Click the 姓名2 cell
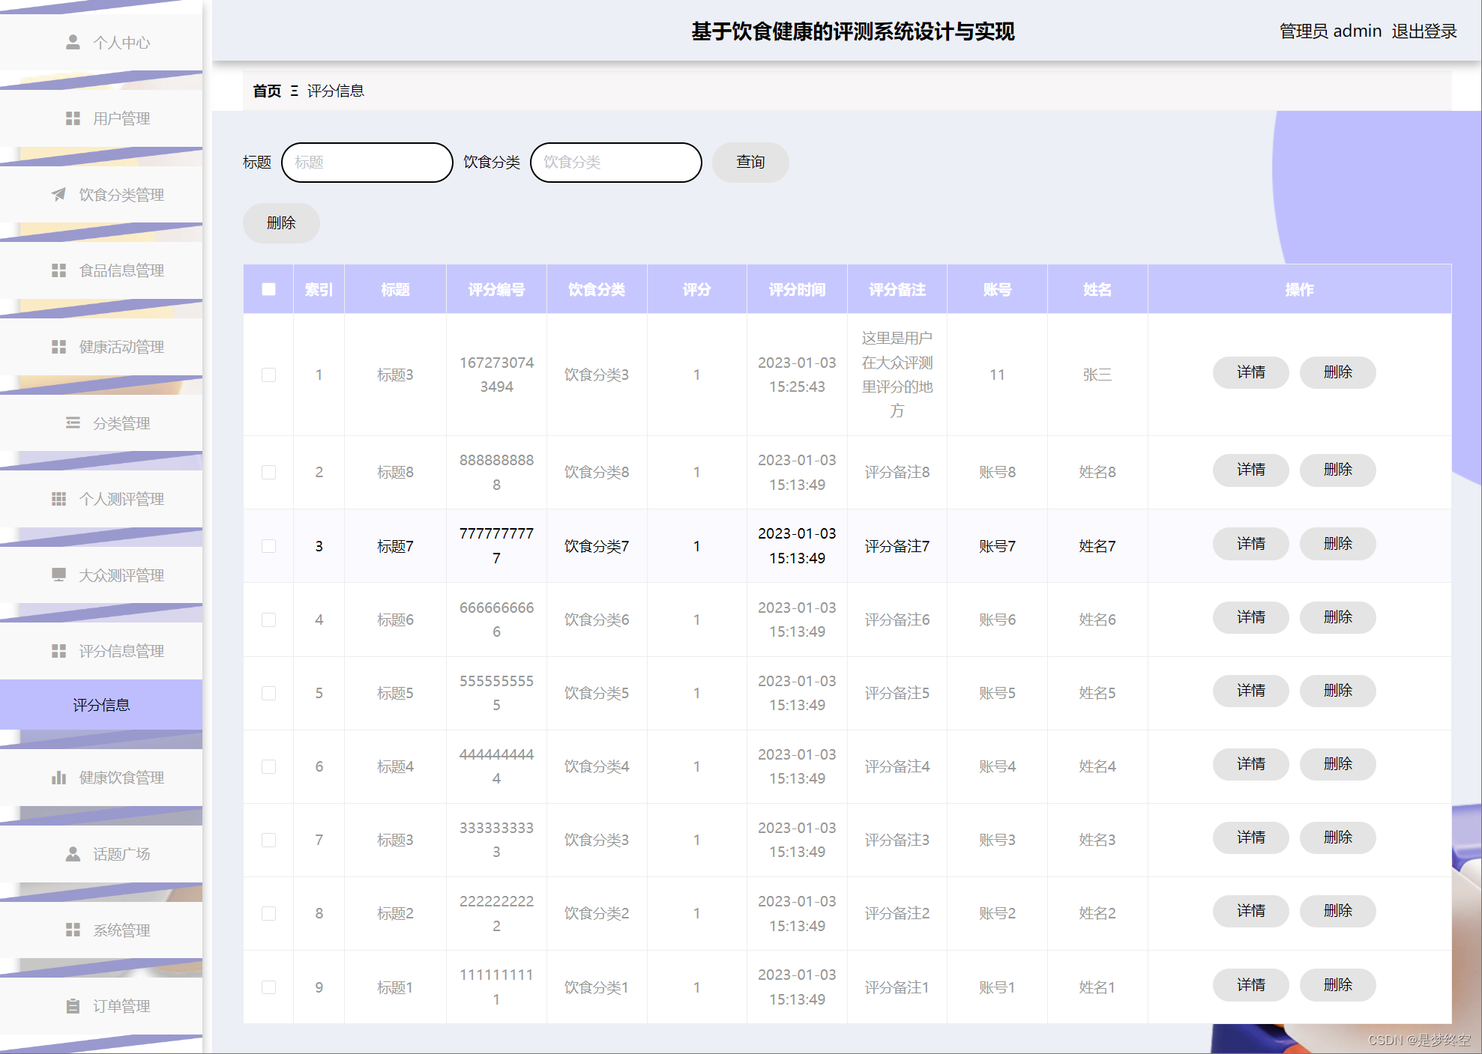 tap(1097, 913)
